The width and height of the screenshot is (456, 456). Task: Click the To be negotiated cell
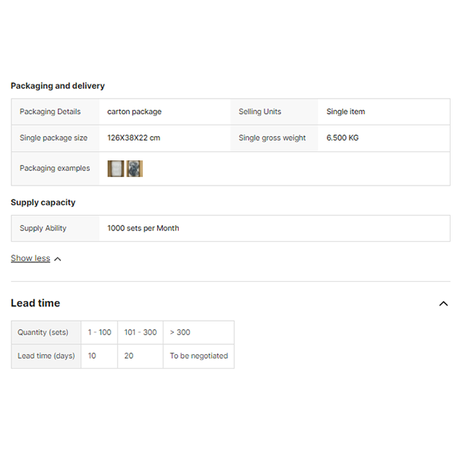(198, 356)
